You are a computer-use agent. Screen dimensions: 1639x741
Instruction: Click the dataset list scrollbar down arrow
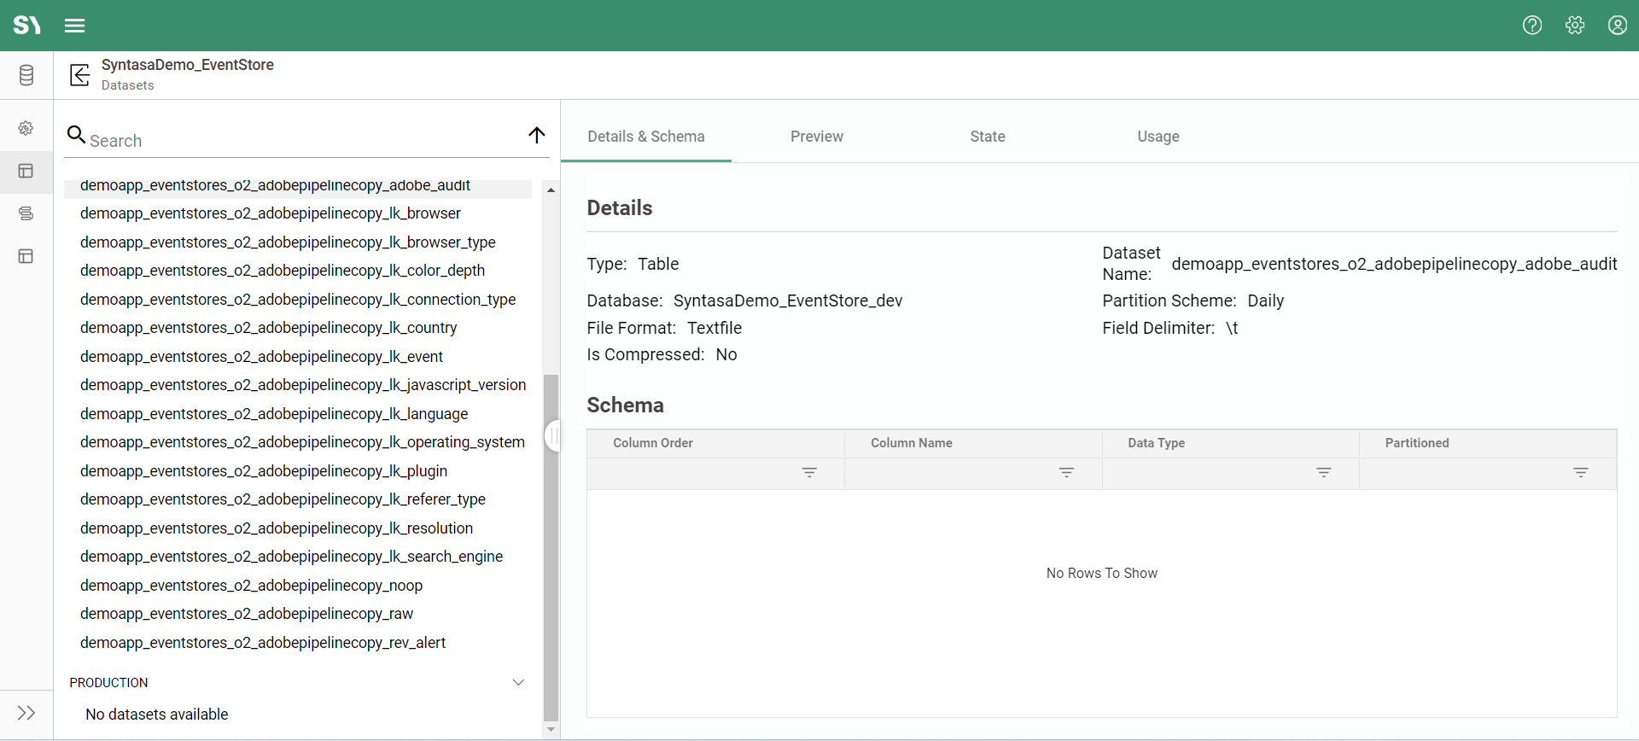pyautogui.click(x=551, y=730)
